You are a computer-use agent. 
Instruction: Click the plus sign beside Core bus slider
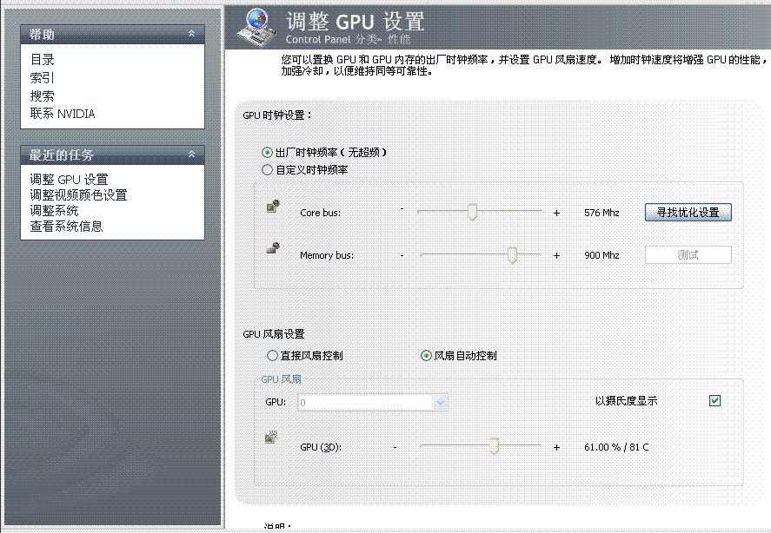point(556,213)
